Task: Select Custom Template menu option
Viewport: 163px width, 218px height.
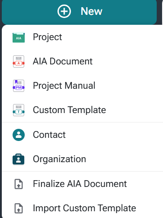Action: (82, 110)
